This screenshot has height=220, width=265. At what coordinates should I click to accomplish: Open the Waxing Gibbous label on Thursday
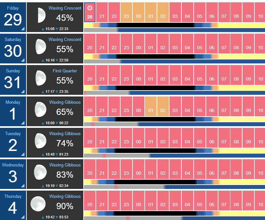pyautogui.click(x=65, y=196)
